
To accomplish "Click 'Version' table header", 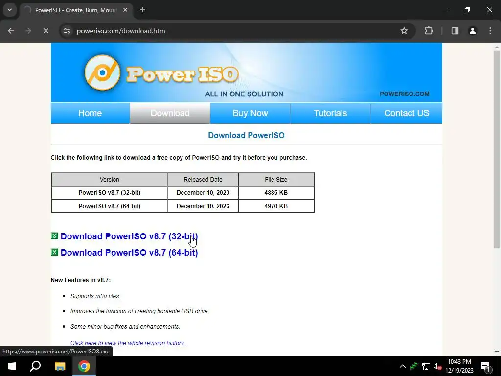I will (109, 180).
